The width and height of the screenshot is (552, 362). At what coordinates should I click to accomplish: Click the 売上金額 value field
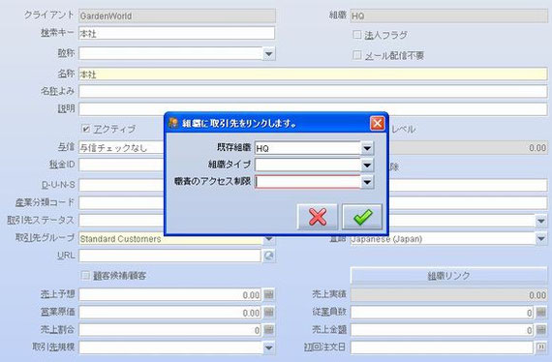click(x=442, y=330)
